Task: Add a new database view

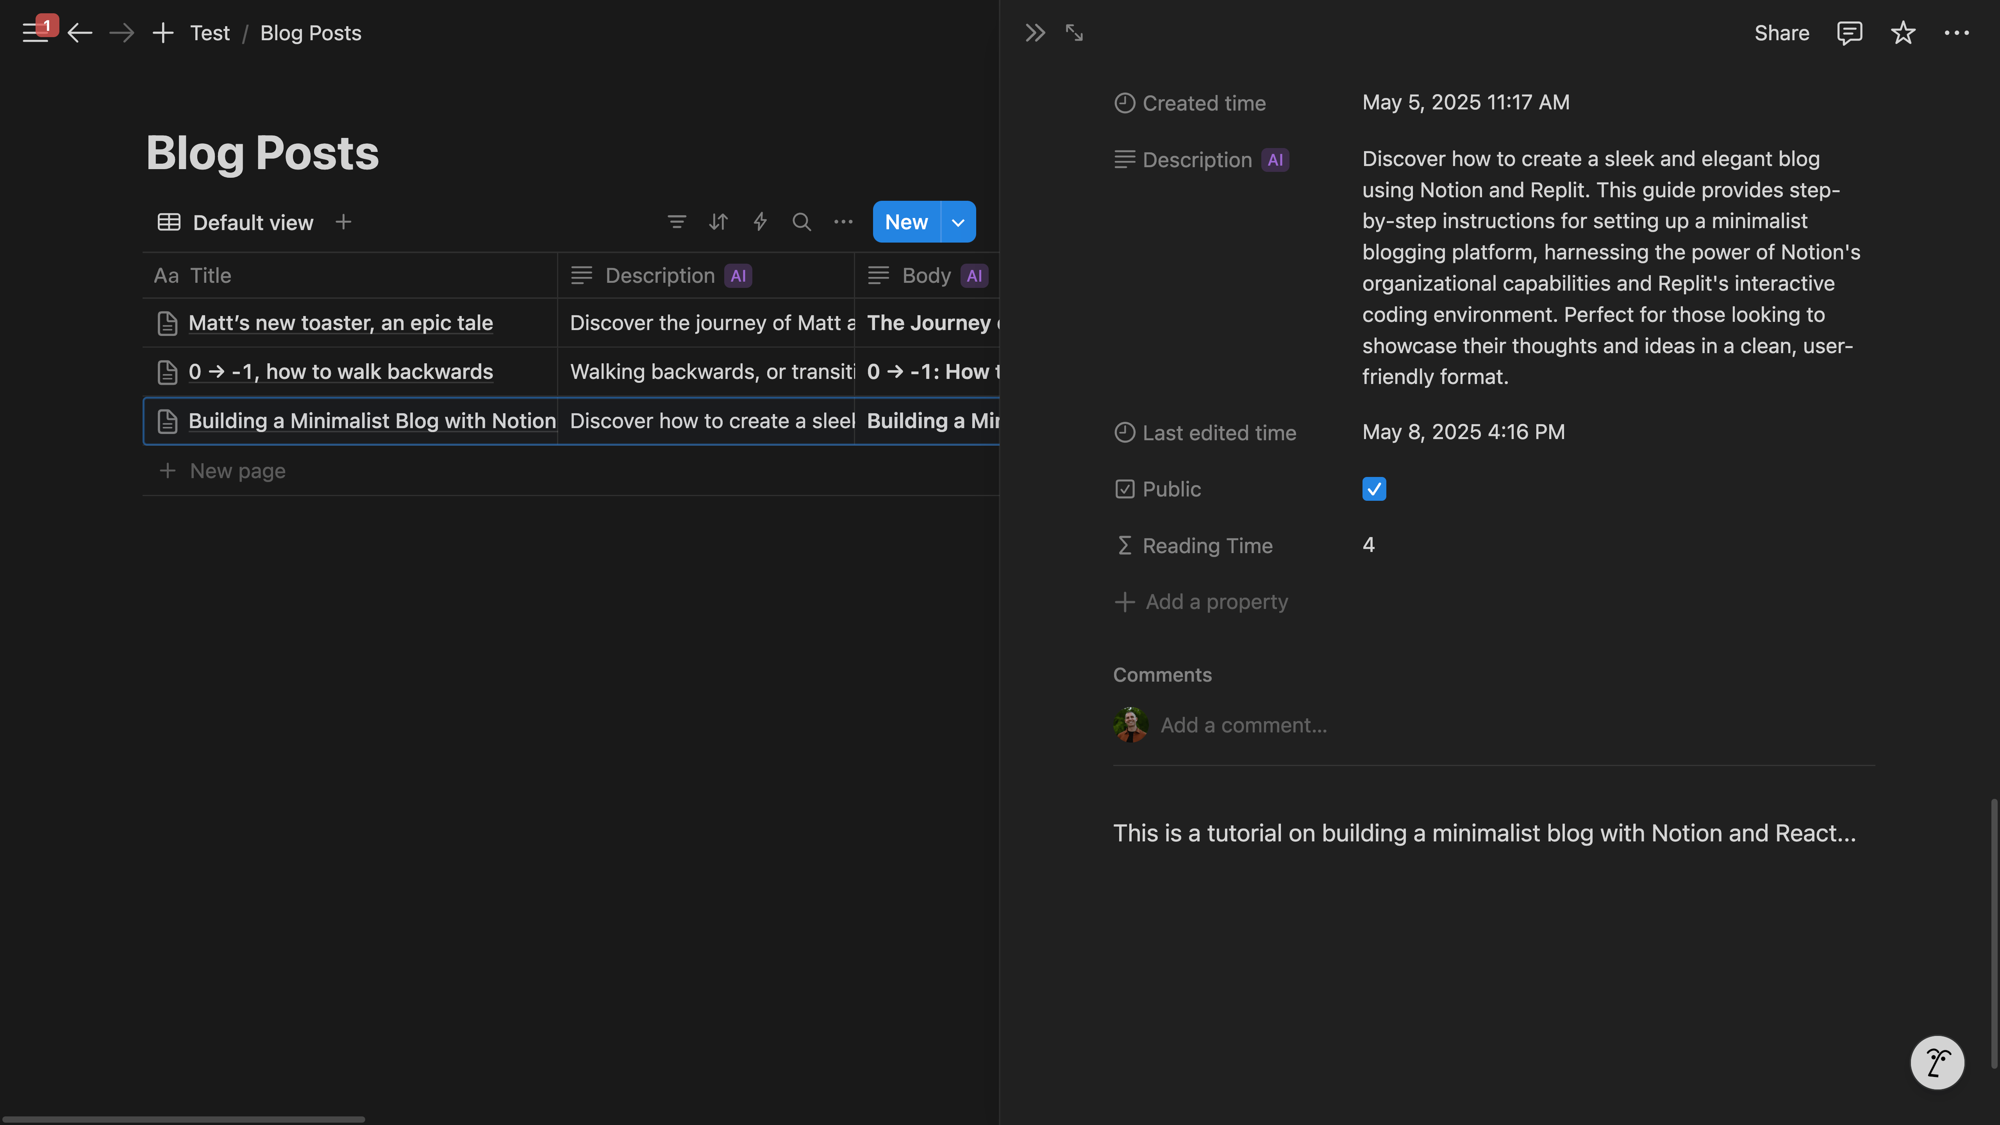Action: (x=343, y=222)
